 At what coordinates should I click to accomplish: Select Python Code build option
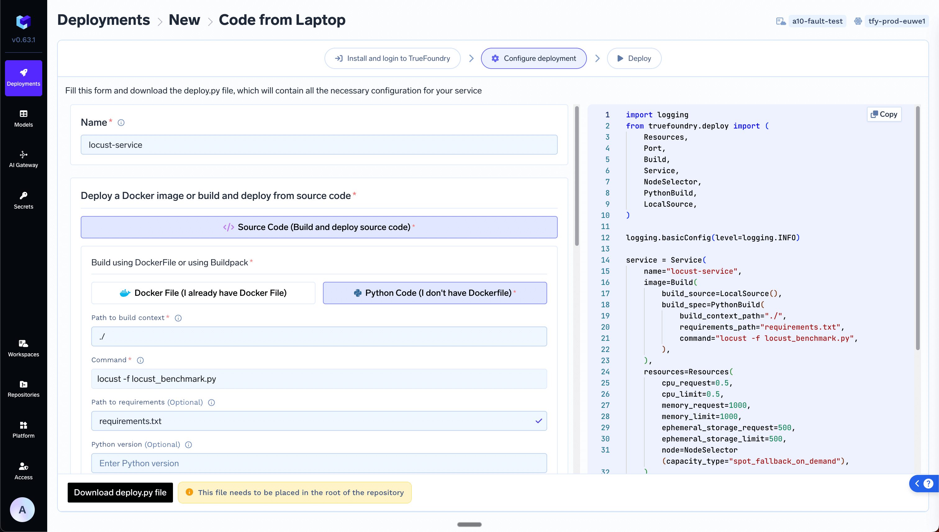pyautogui.click(x=435, y=293)
